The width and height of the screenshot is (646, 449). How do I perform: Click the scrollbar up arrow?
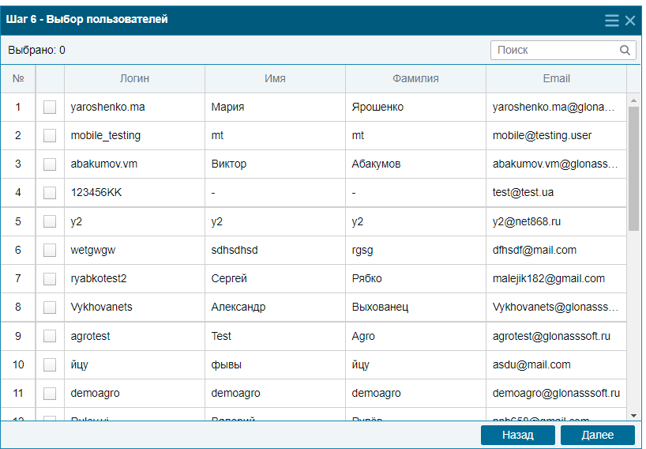[x=633, y=100]
